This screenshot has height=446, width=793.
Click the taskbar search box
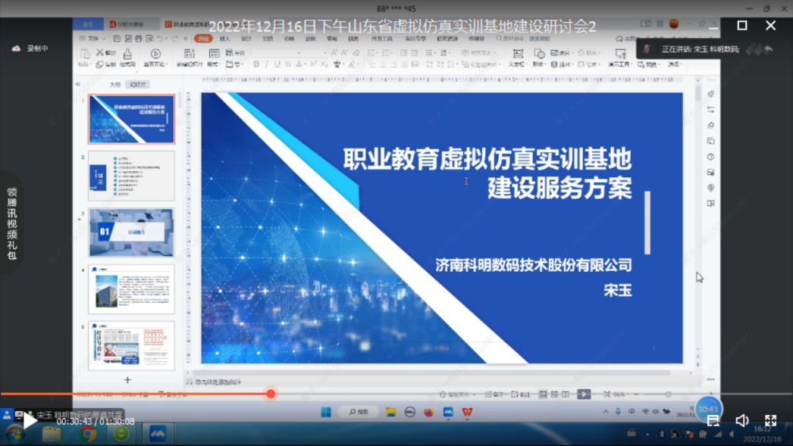tap(359, 412)
